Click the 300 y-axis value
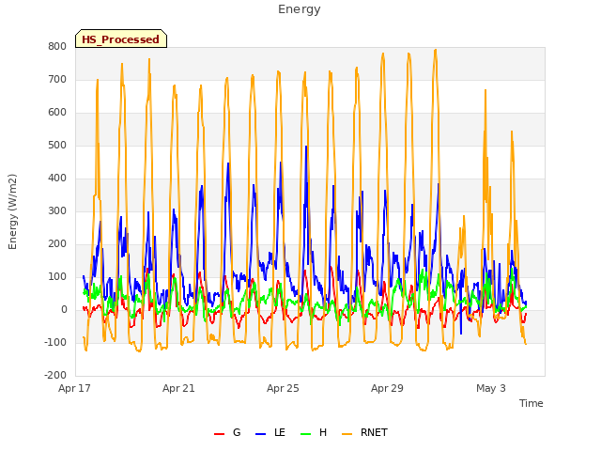 pos(57,210)
